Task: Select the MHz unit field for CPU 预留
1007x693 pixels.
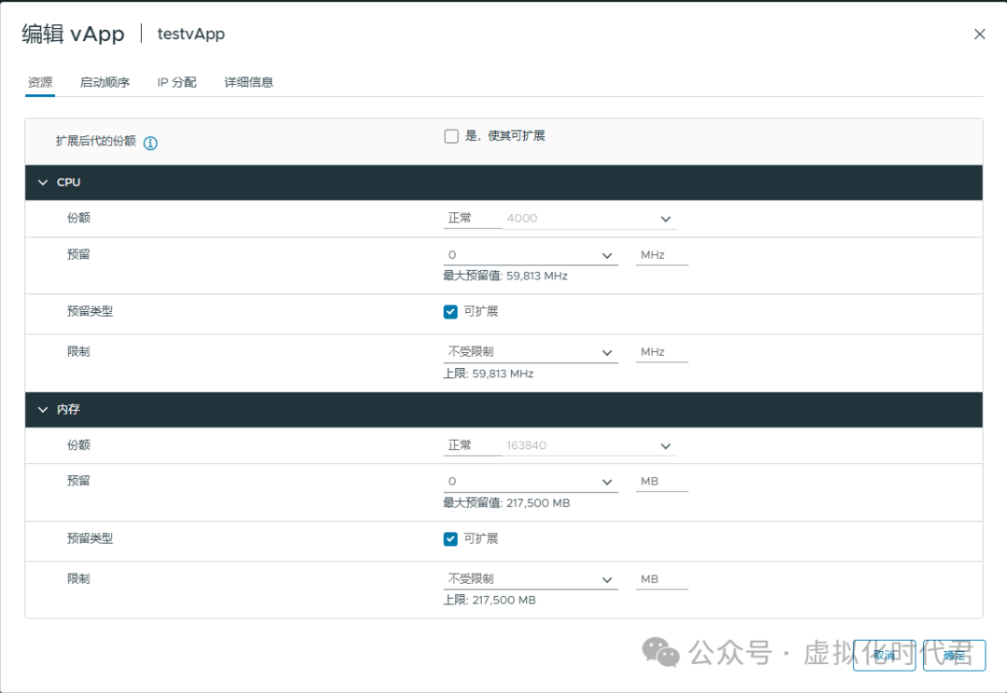Action: 661,255
